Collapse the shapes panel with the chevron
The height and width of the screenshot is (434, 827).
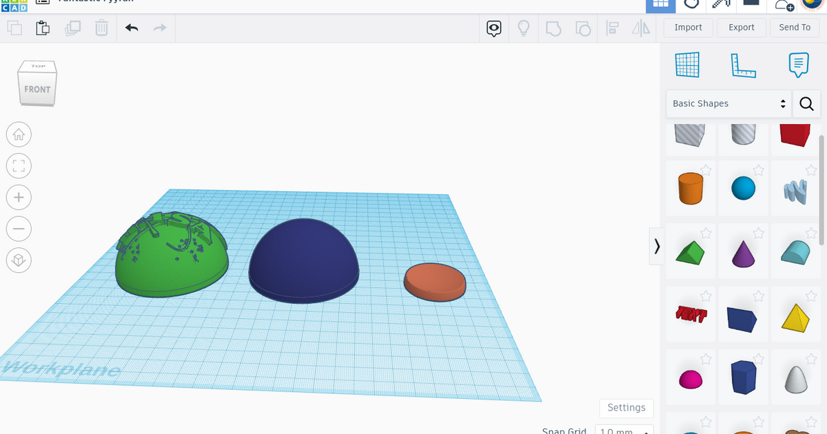(x=656, y=246)
